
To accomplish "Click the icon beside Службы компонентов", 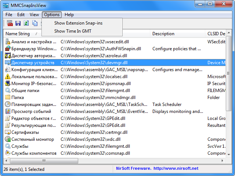I will pyautogui.click(x=8, y=153).
